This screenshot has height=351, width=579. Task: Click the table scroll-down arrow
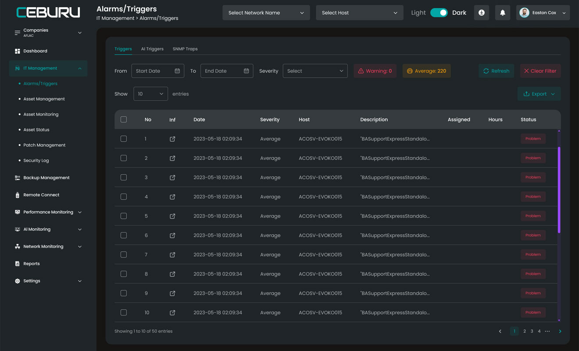click(x=559, y=320)
